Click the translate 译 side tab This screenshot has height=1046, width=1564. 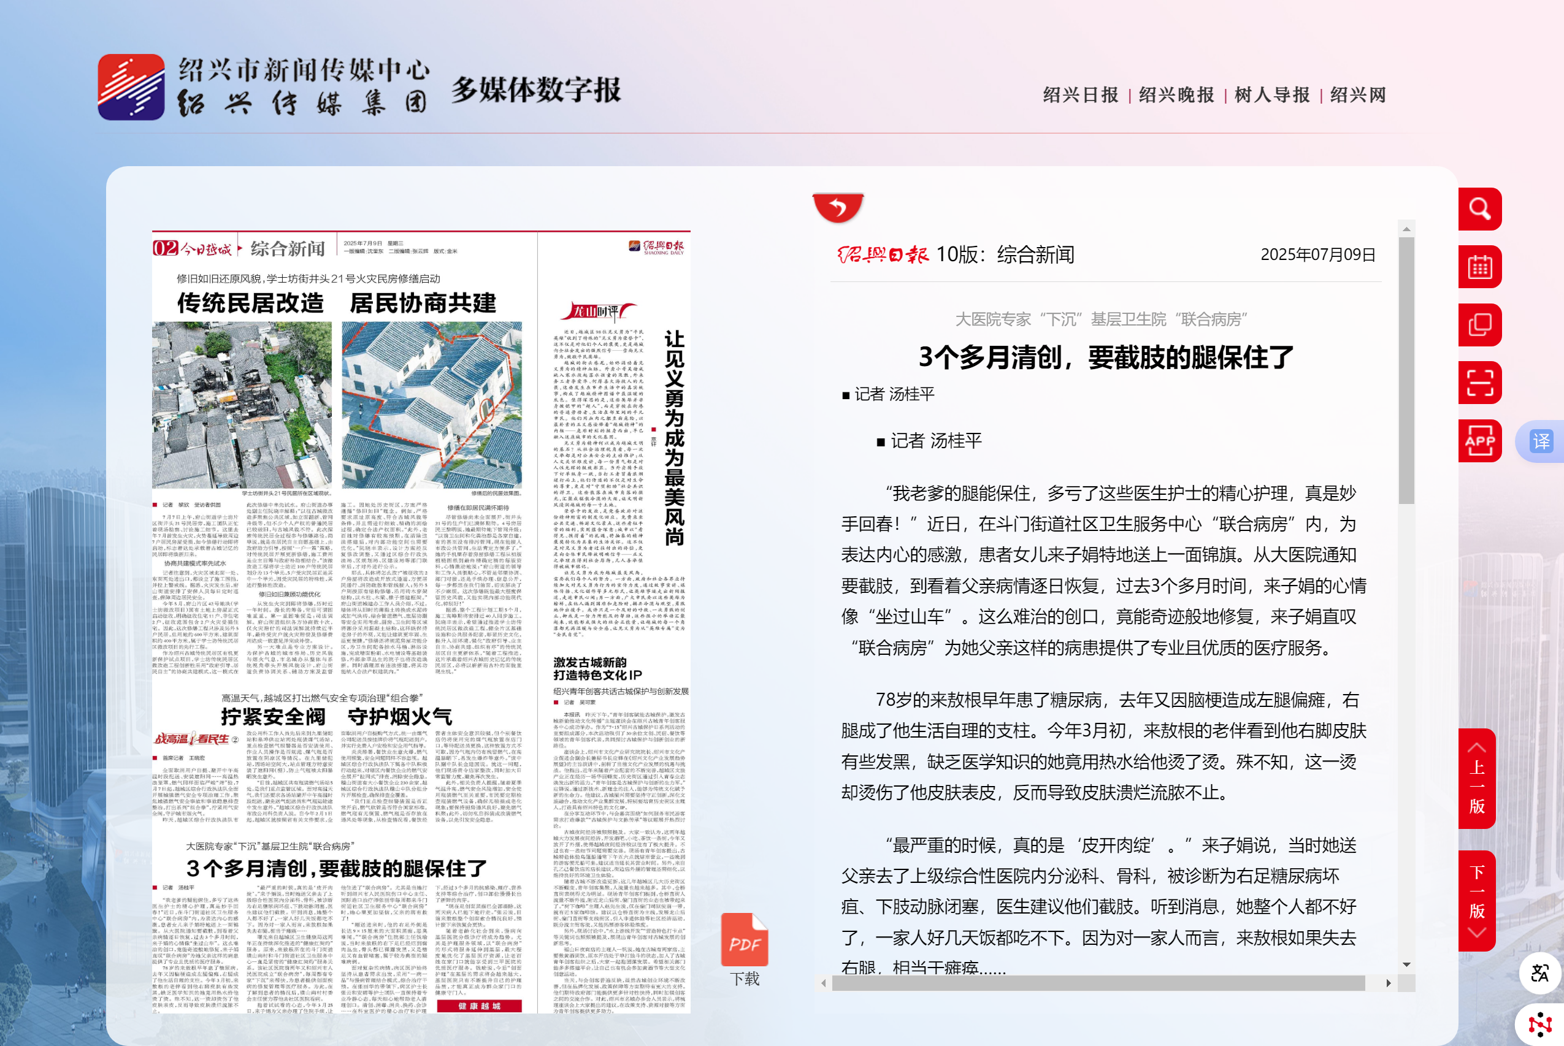[x=1541, y=441]
